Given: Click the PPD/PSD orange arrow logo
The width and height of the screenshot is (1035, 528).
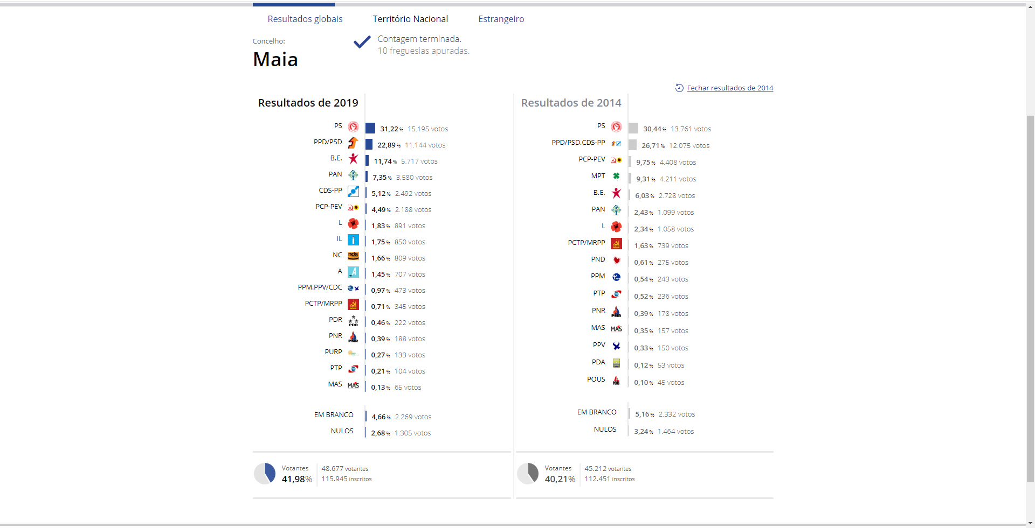Looking at the screenshot, I should (x=353, y=143).
